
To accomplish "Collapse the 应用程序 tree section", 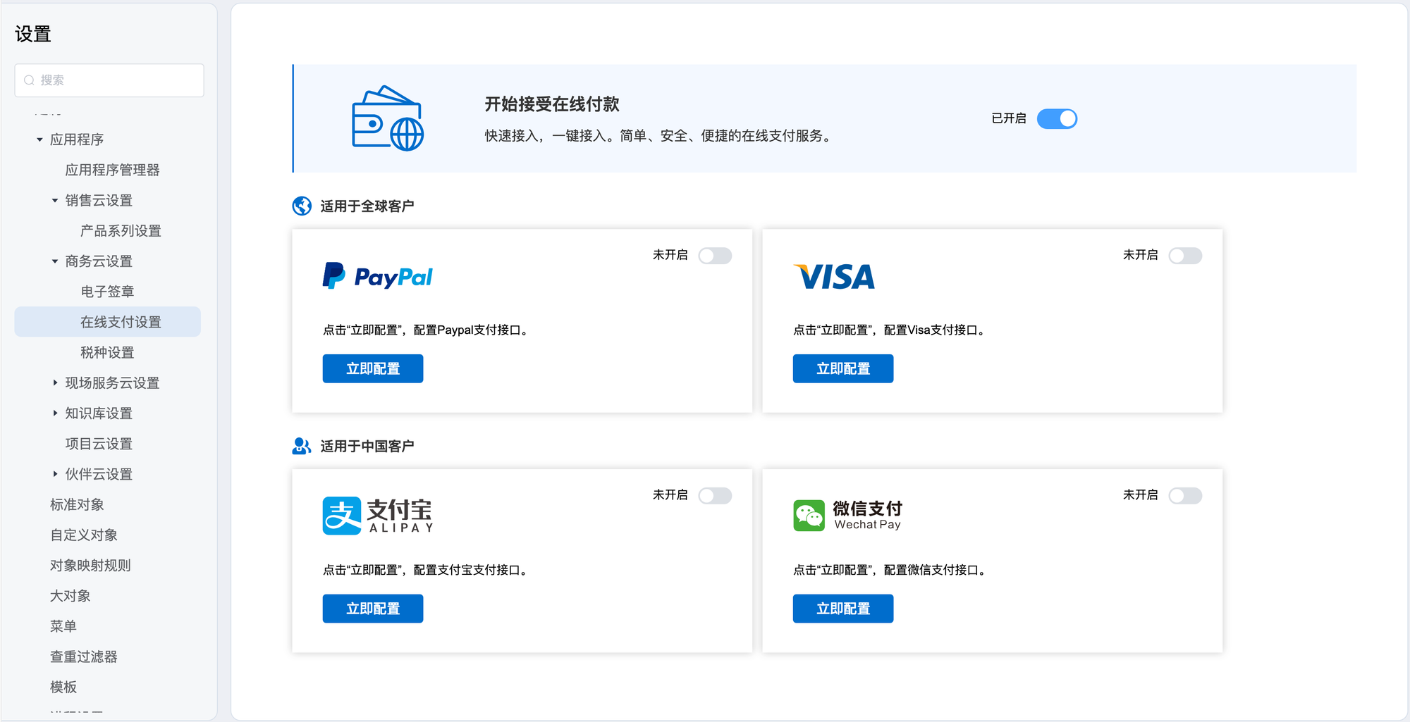I will coord(40,139).
